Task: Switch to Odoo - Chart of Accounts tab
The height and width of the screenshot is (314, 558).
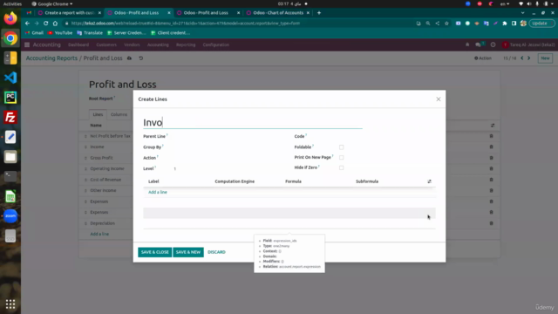Action: (278, 13)
